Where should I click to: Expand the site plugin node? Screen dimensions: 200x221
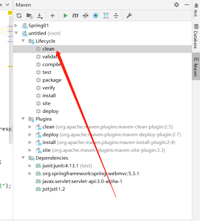click(30, 150)
